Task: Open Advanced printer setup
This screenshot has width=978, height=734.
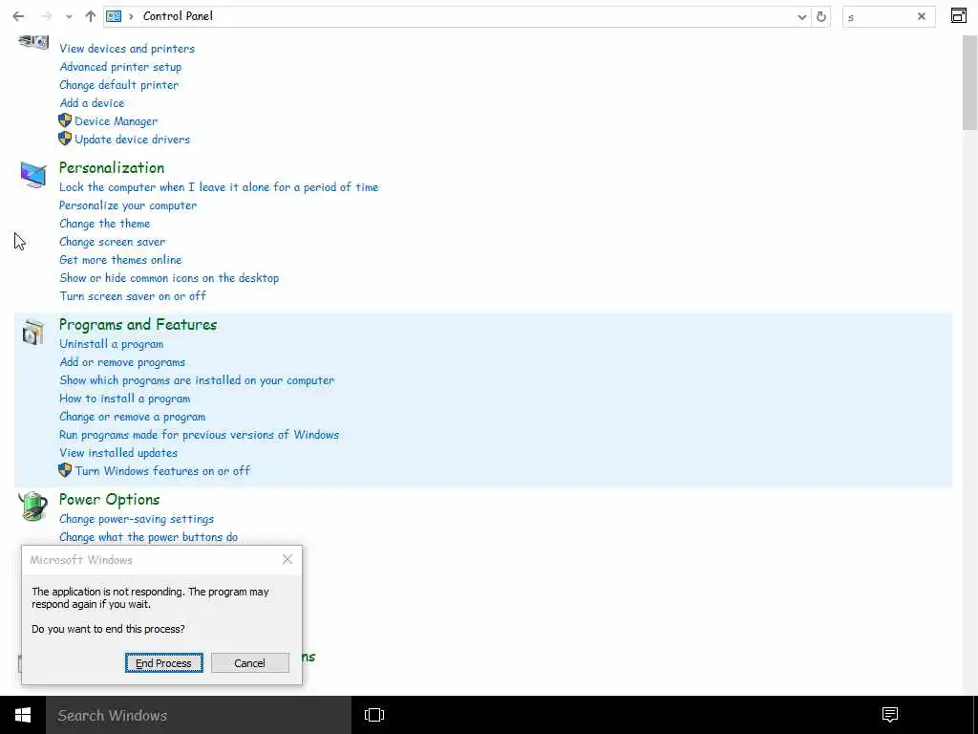Action: pyautogui.click(x=120, y=67)
